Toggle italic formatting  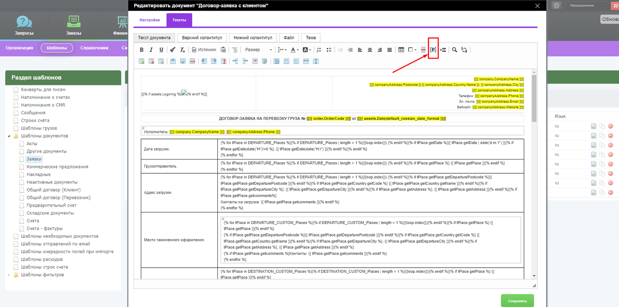tap(151, 50)
